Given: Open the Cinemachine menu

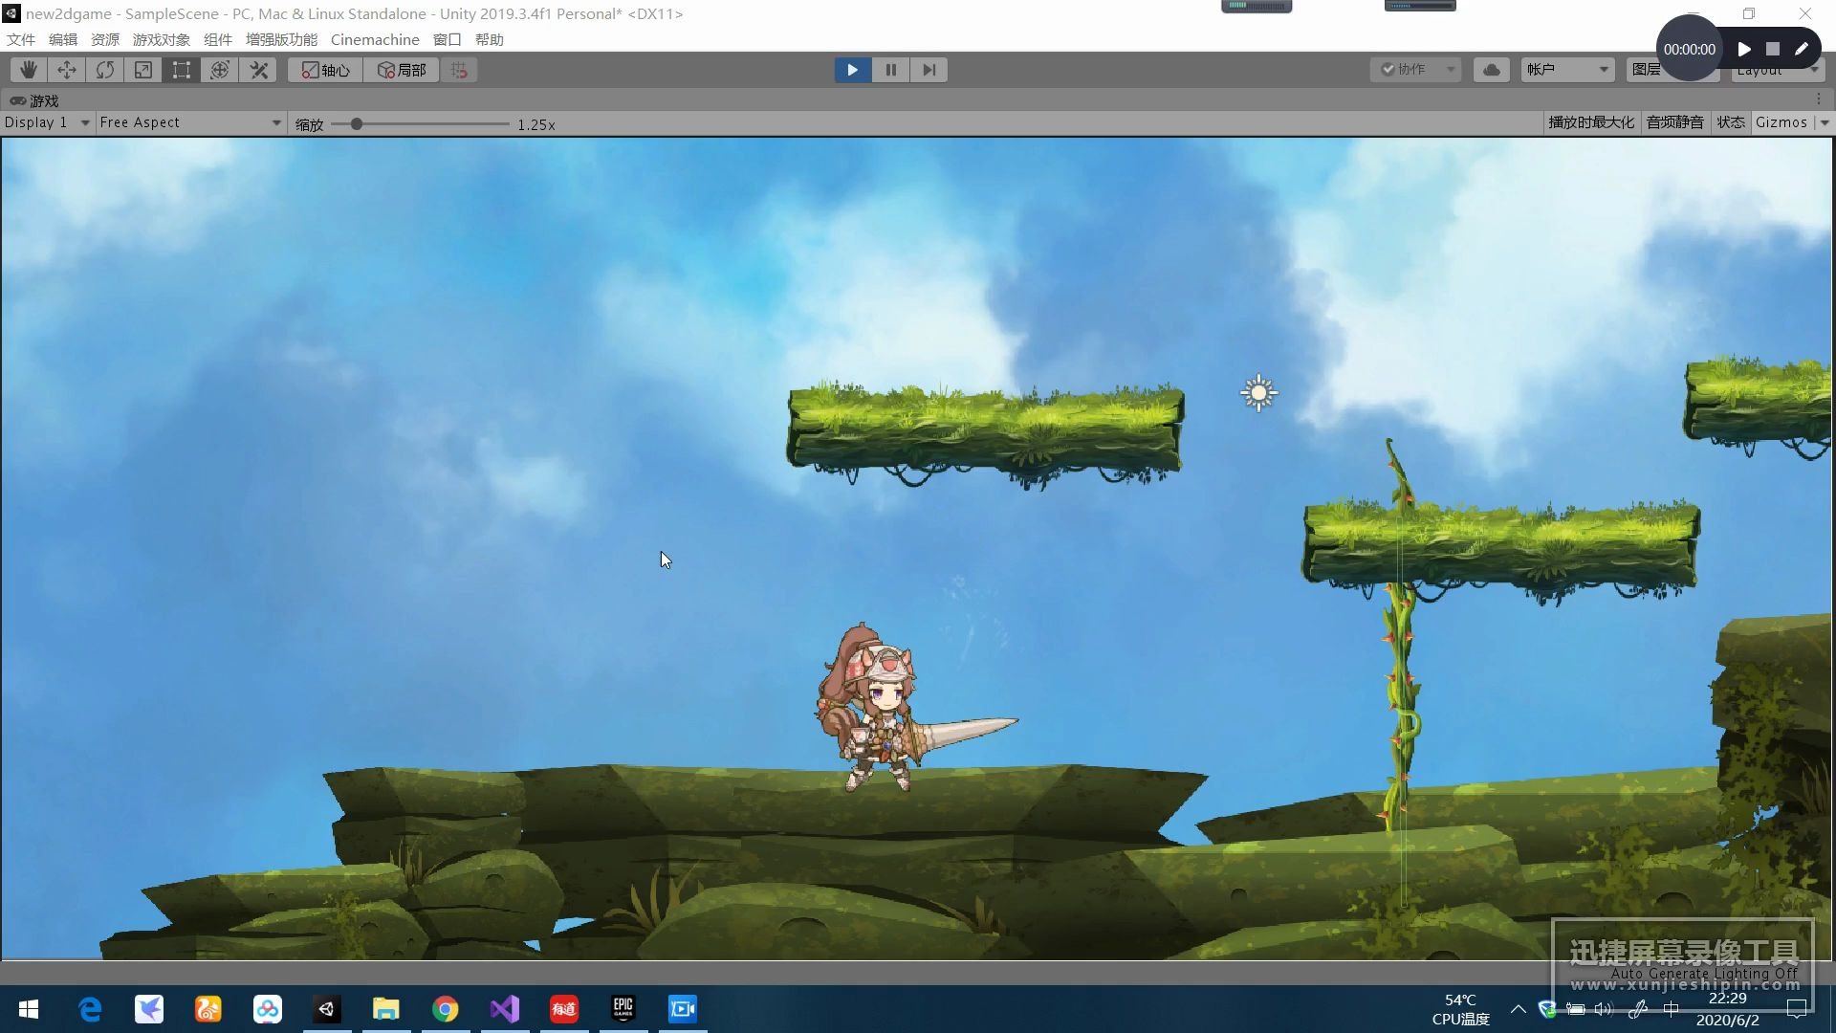Looking at the screenshot, I should [x=375, y=39].
